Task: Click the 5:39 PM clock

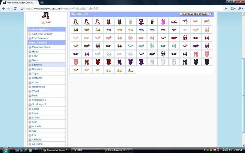Action: point(238,150)
